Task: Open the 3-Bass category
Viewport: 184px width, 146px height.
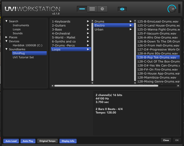Action: (71, 29)
